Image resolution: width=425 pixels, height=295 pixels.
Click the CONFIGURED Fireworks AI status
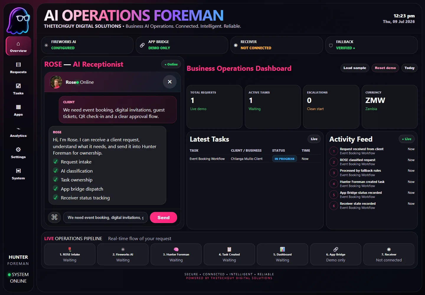click(63, 48)
